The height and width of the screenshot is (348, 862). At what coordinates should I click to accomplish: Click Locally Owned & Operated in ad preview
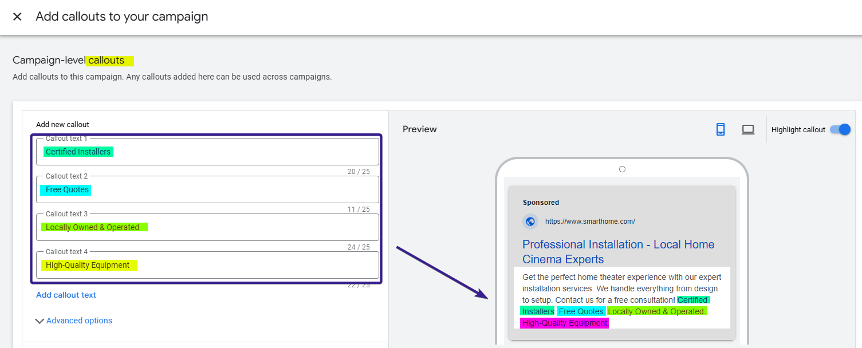click(656, 311)
